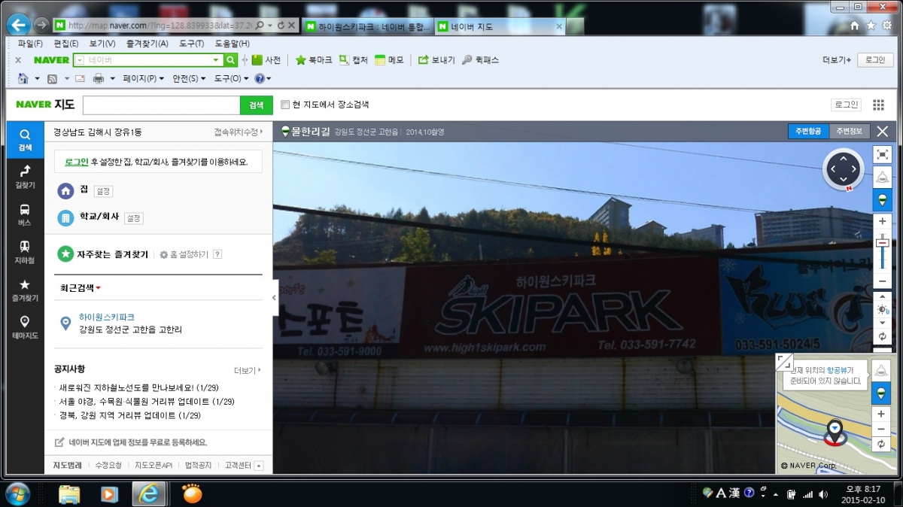Click the 북마크 bookmark toolbar icon
Viewport: 903px width, 507px height.
pyautogui.click(x=314, y=60)
